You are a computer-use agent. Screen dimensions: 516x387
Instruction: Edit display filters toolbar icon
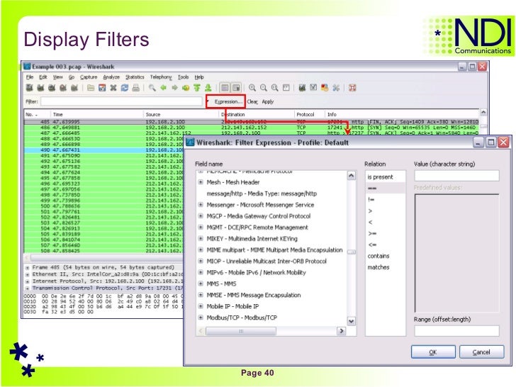pos(313,88)
